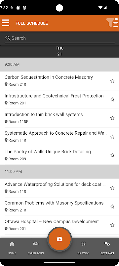Image resolution: width=119 pixels, height=266 pixels.
Task: Open QR Code scanner tab
Action: pos(83,248)
